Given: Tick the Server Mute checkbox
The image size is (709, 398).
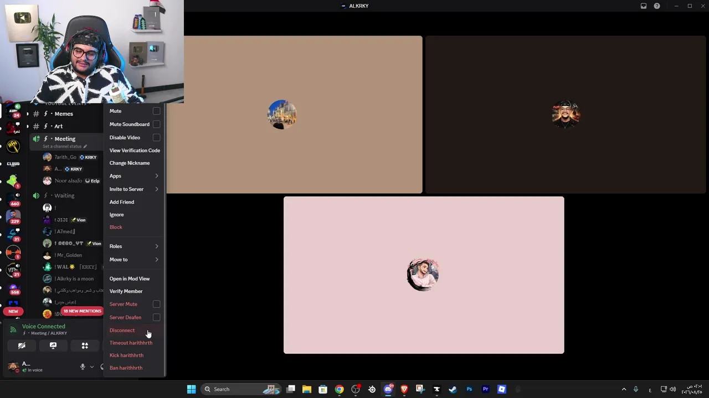Looking at the screenshot, I should [156, 304].
